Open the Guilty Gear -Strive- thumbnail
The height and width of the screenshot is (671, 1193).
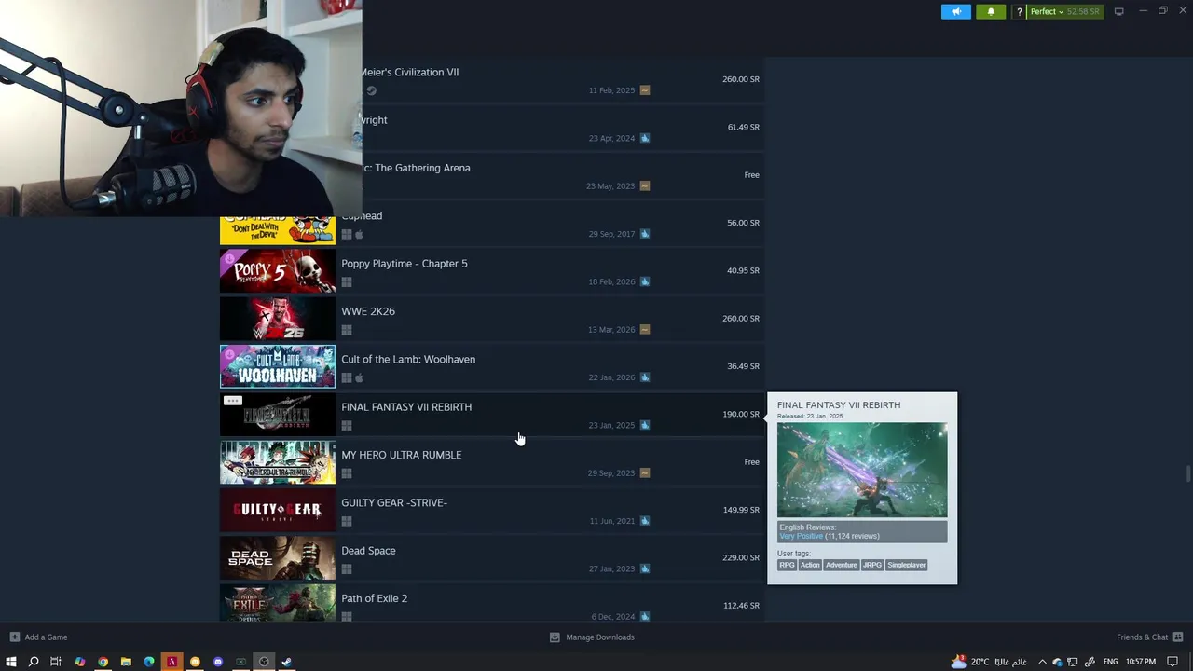(277, 510)
